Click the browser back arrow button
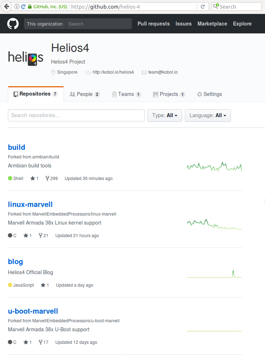 [6, 7]
